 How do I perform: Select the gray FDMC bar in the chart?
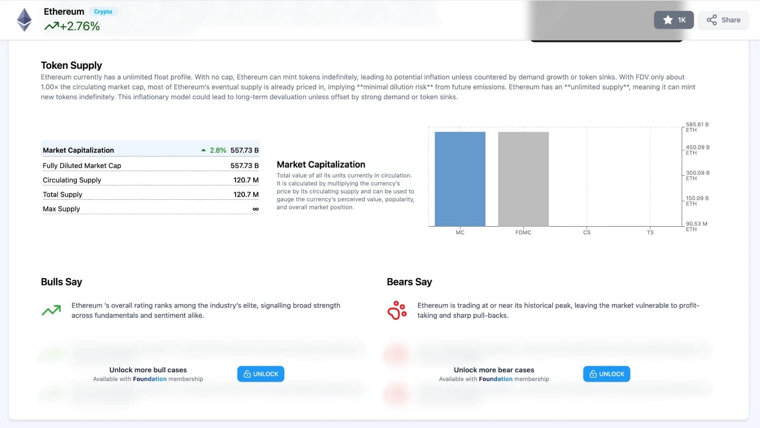pos(523,178)
